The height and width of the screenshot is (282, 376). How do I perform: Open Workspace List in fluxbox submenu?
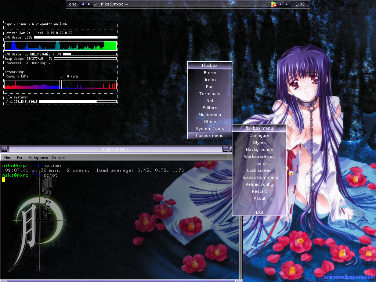(259, 156)
